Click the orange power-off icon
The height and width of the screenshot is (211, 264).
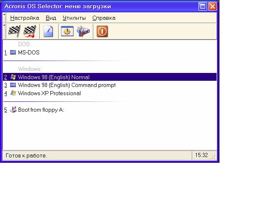point(102,31)
